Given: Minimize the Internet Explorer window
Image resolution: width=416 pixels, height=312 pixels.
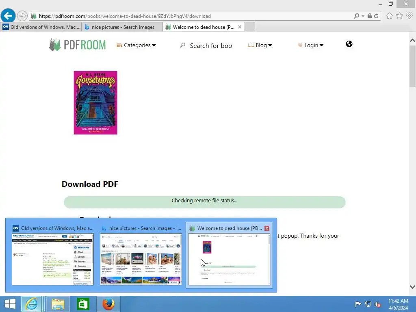Looking at the screenshot, I should pos(380,4).
